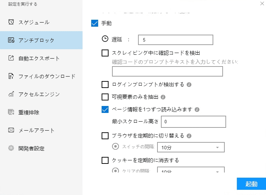Uncheck the 手動 checkbox
266x195 pixels.
pos(95,24)
